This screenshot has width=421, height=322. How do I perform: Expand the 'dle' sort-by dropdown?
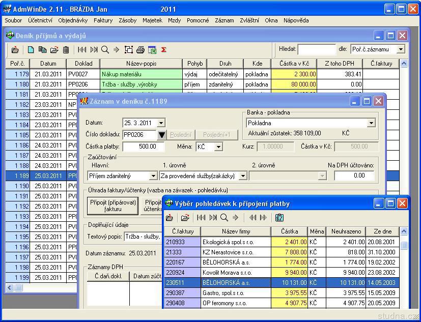401,49
